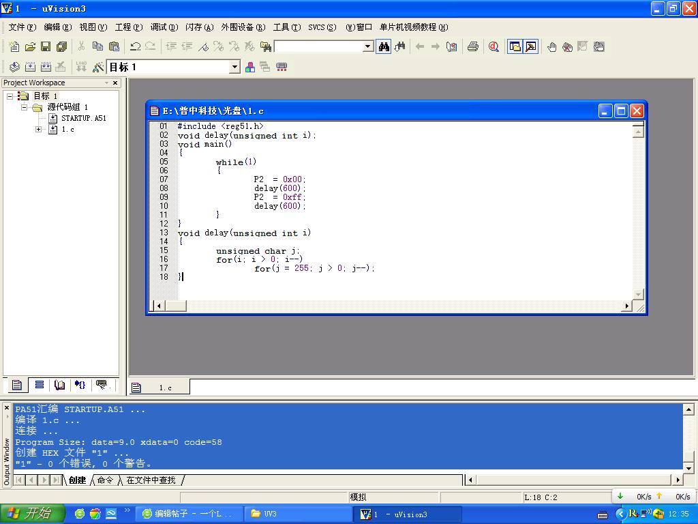This screenshot has height=524, width=698.
Task: Paste using the clipboard toolbar icon
Action: click(x=114, y=46)
